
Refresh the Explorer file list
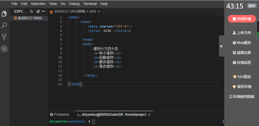[x=32, y=11]
